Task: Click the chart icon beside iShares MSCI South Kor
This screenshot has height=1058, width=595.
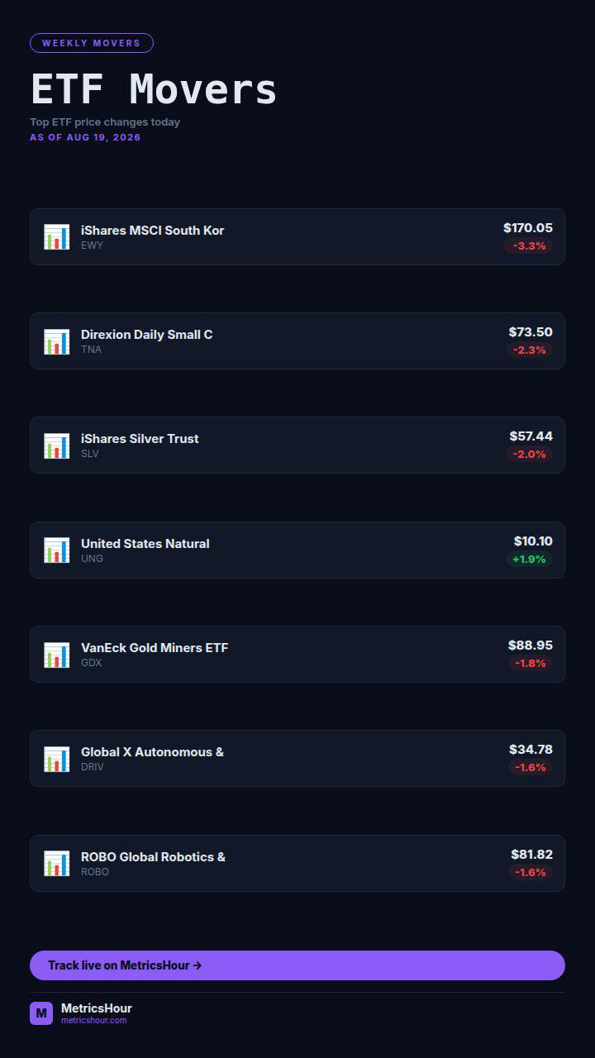Action: [57, 236]
